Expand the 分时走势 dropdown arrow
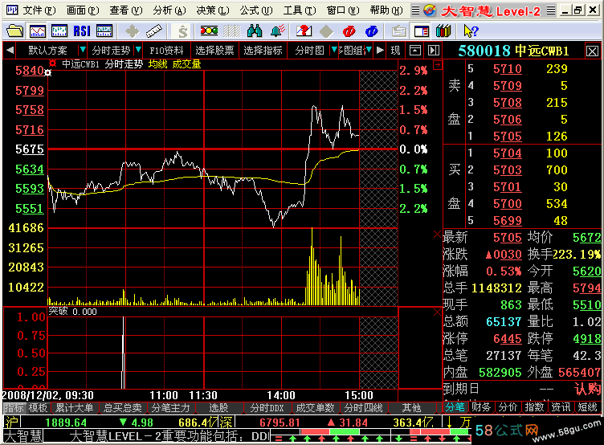This screenshot has width=604, height=445. click(138, 50)
